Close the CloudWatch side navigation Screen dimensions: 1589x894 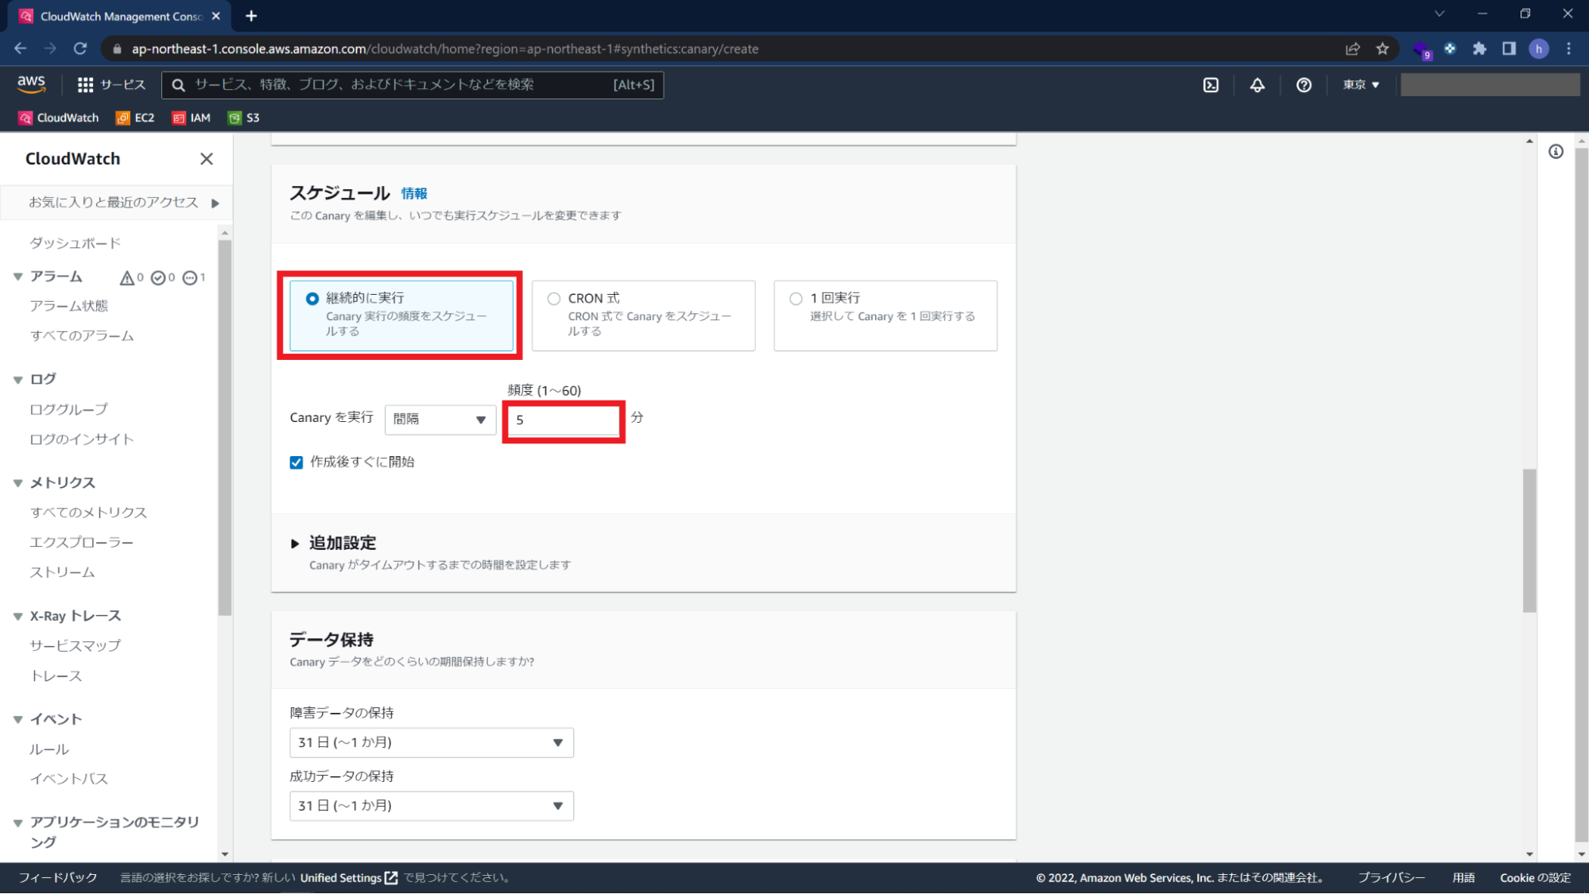pos(207,159)
